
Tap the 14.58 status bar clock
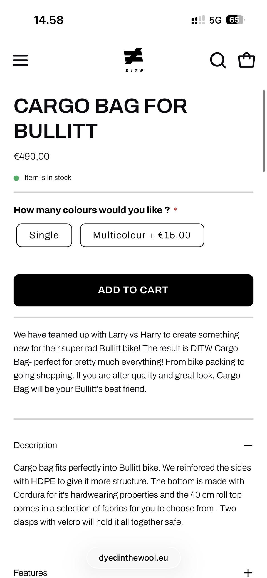pyautogui.click(x=49, y=20)
